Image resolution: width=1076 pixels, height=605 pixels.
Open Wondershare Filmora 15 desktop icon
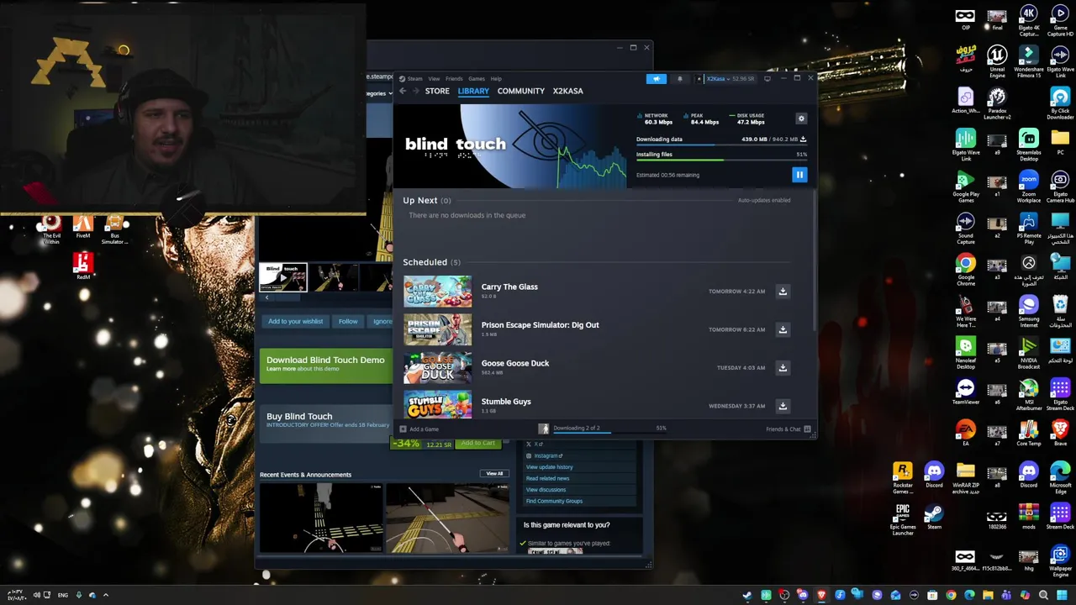(x=1029, y=61)
